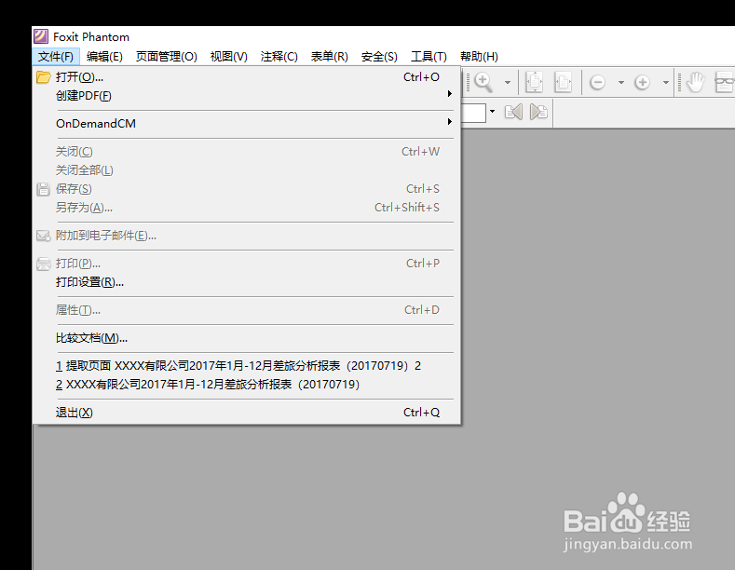This screenshot has height=570, width=735.
Task: Click the marquee zoom magnifier tool
Action: (x=483, y=83)
